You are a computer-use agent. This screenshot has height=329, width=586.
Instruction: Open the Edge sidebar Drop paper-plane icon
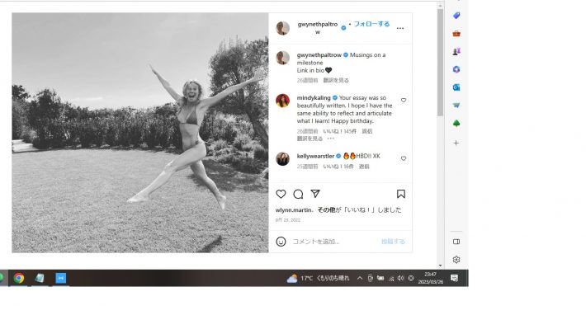tap(456, 106)
